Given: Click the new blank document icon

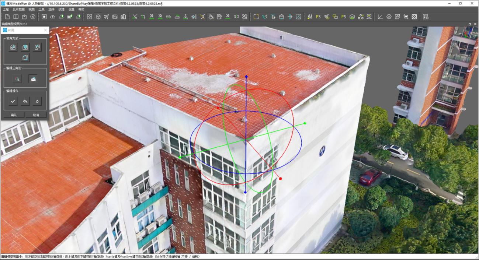Looking at the screenshot, I should [7, 17].
